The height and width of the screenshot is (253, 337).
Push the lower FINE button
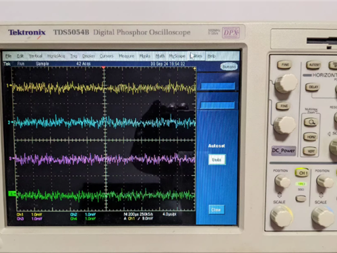tap(284, 106)
